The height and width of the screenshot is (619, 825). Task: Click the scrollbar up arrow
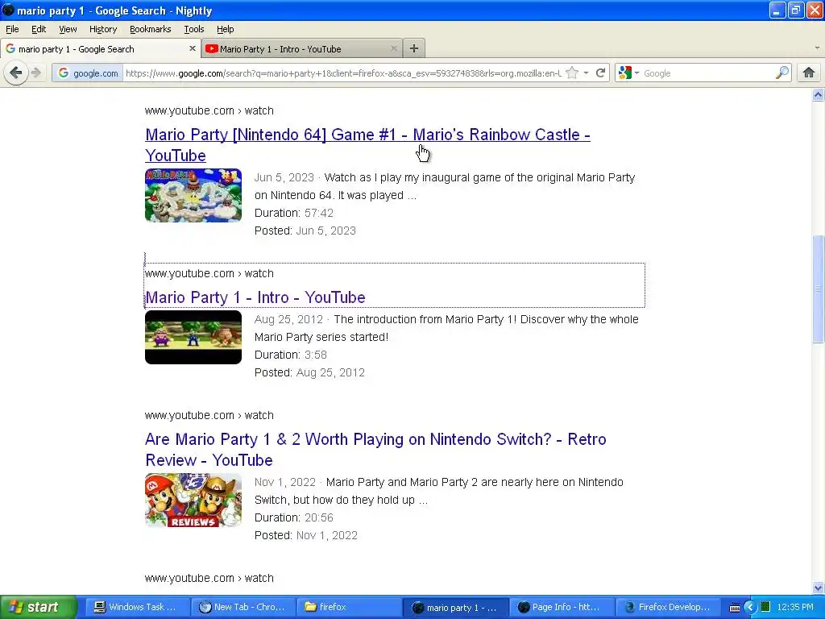[818, 95]
